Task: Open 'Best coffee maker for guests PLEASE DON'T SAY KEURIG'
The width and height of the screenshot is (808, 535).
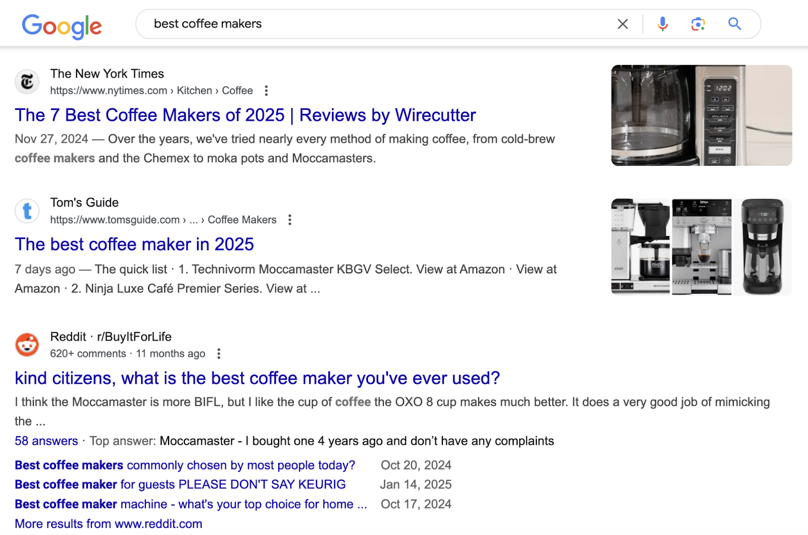Action: pos(180,484)
